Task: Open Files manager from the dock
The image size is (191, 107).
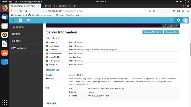Action: click(x=5, y=26)
